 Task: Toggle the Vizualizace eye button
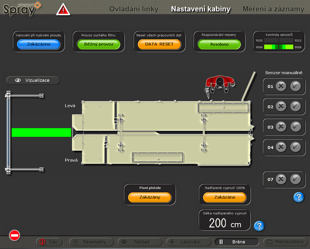(33, 81)
